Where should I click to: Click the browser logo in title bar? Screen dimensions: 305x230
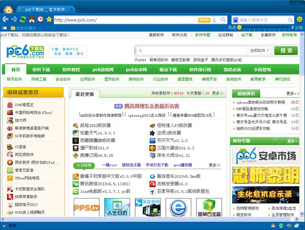8,10
